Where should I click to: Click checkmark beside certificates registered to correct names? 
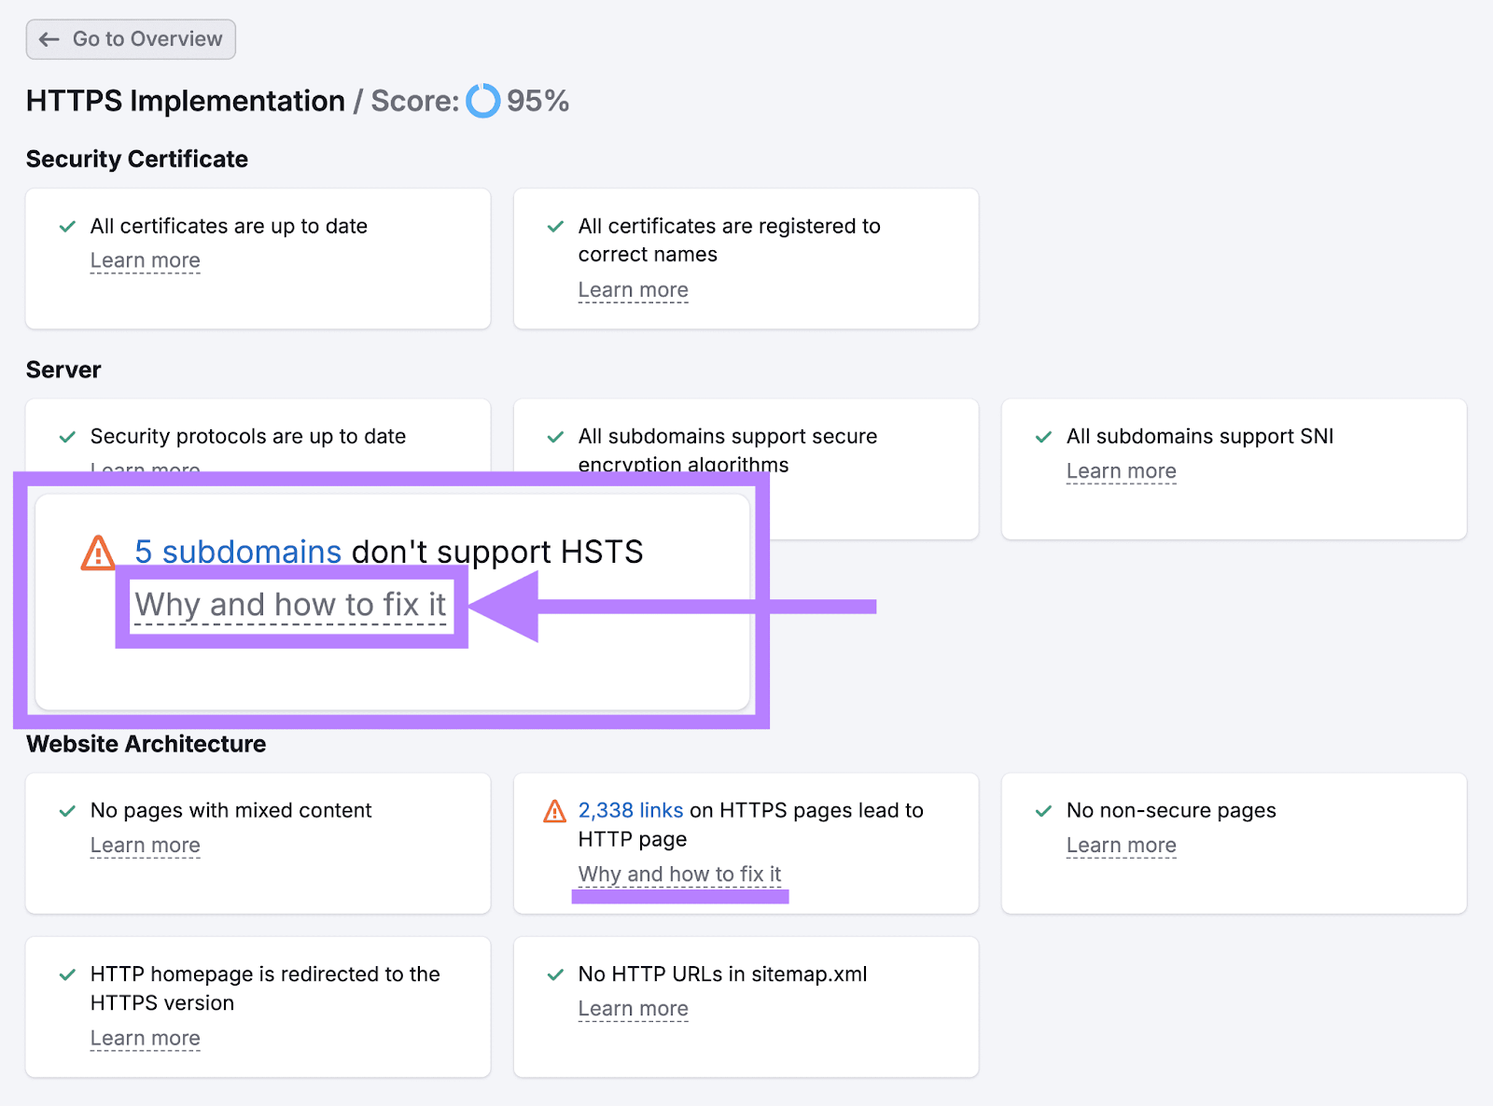pos(555,227)
